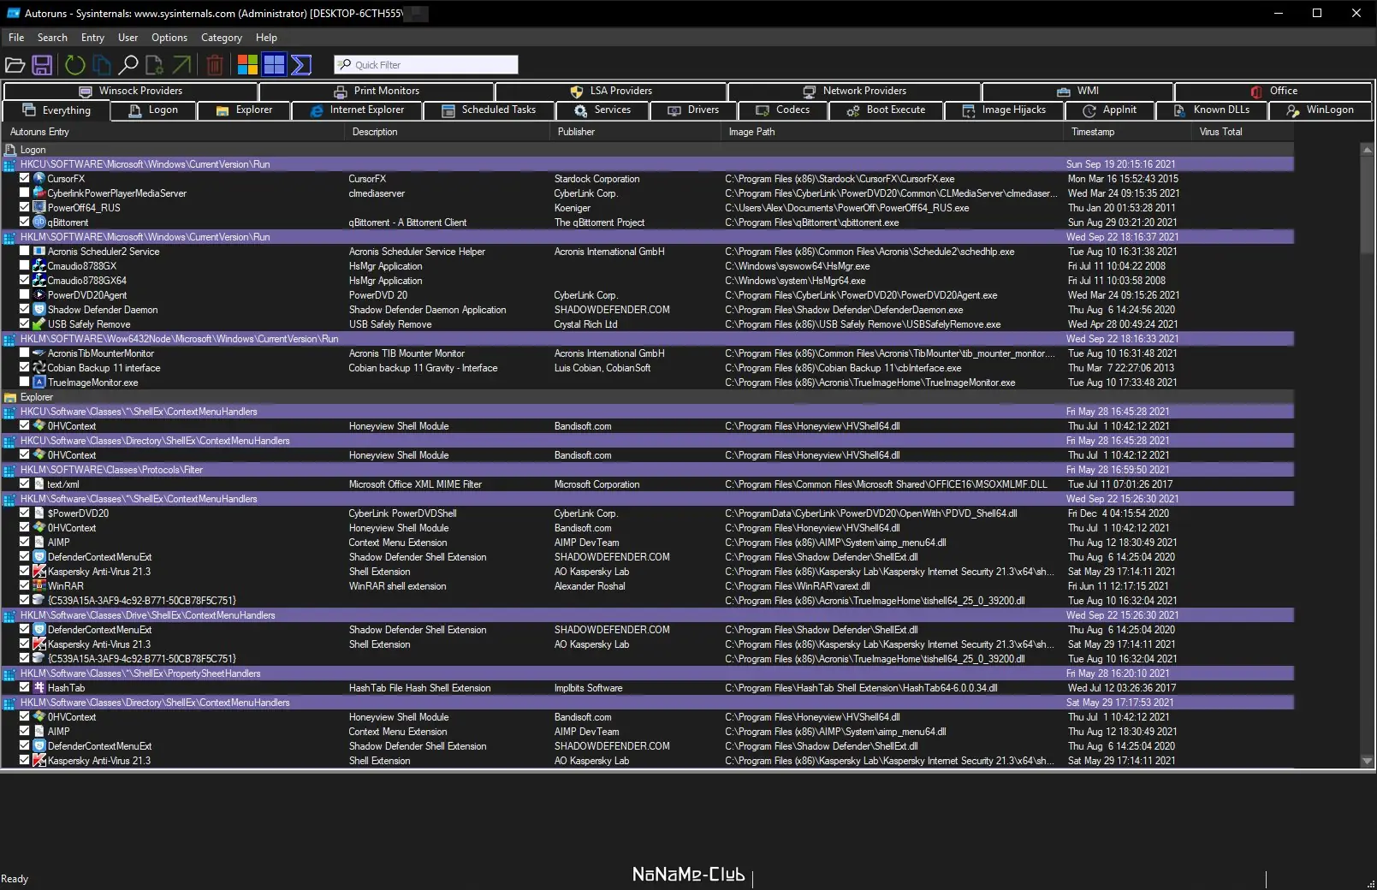Toggle the $PowerDVD20 entry checkbox

(24, 513)
